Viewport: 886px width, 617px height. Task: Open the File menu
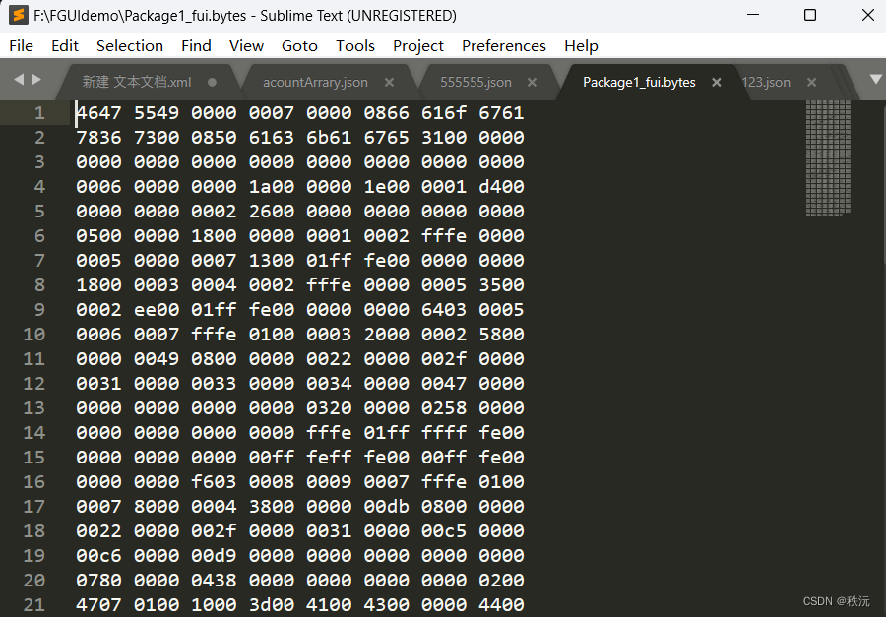[x=21, y=46]
